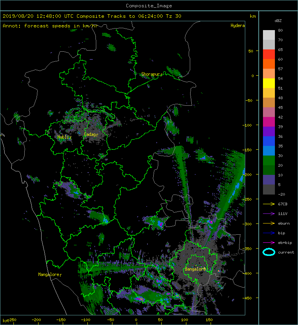
Task: Click the purple 111V arrow in legend
Action: (x=269, y=213)
